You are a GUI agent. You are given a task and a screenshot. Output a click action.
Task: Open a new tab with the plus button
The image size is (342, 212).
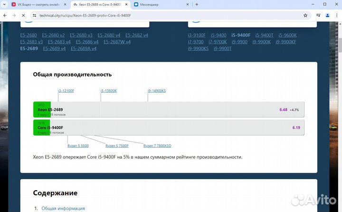197,4
